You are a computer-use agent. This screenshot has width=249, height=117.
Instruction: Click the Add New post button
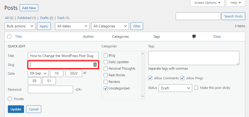[x=29, y=8]
